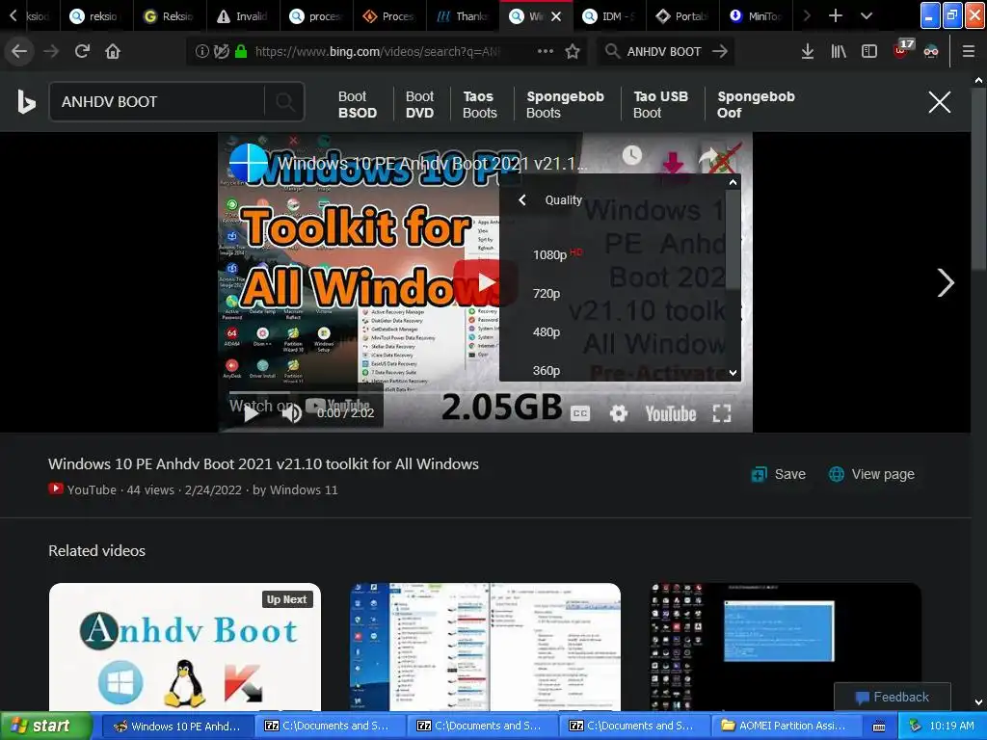Screen dimensions: 987x740
Task: Open the Library bookshelf icon
Action: coord(839,51)
